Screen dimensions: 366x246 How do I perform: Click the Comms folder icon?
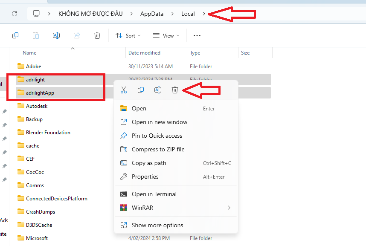coord(21,185)
